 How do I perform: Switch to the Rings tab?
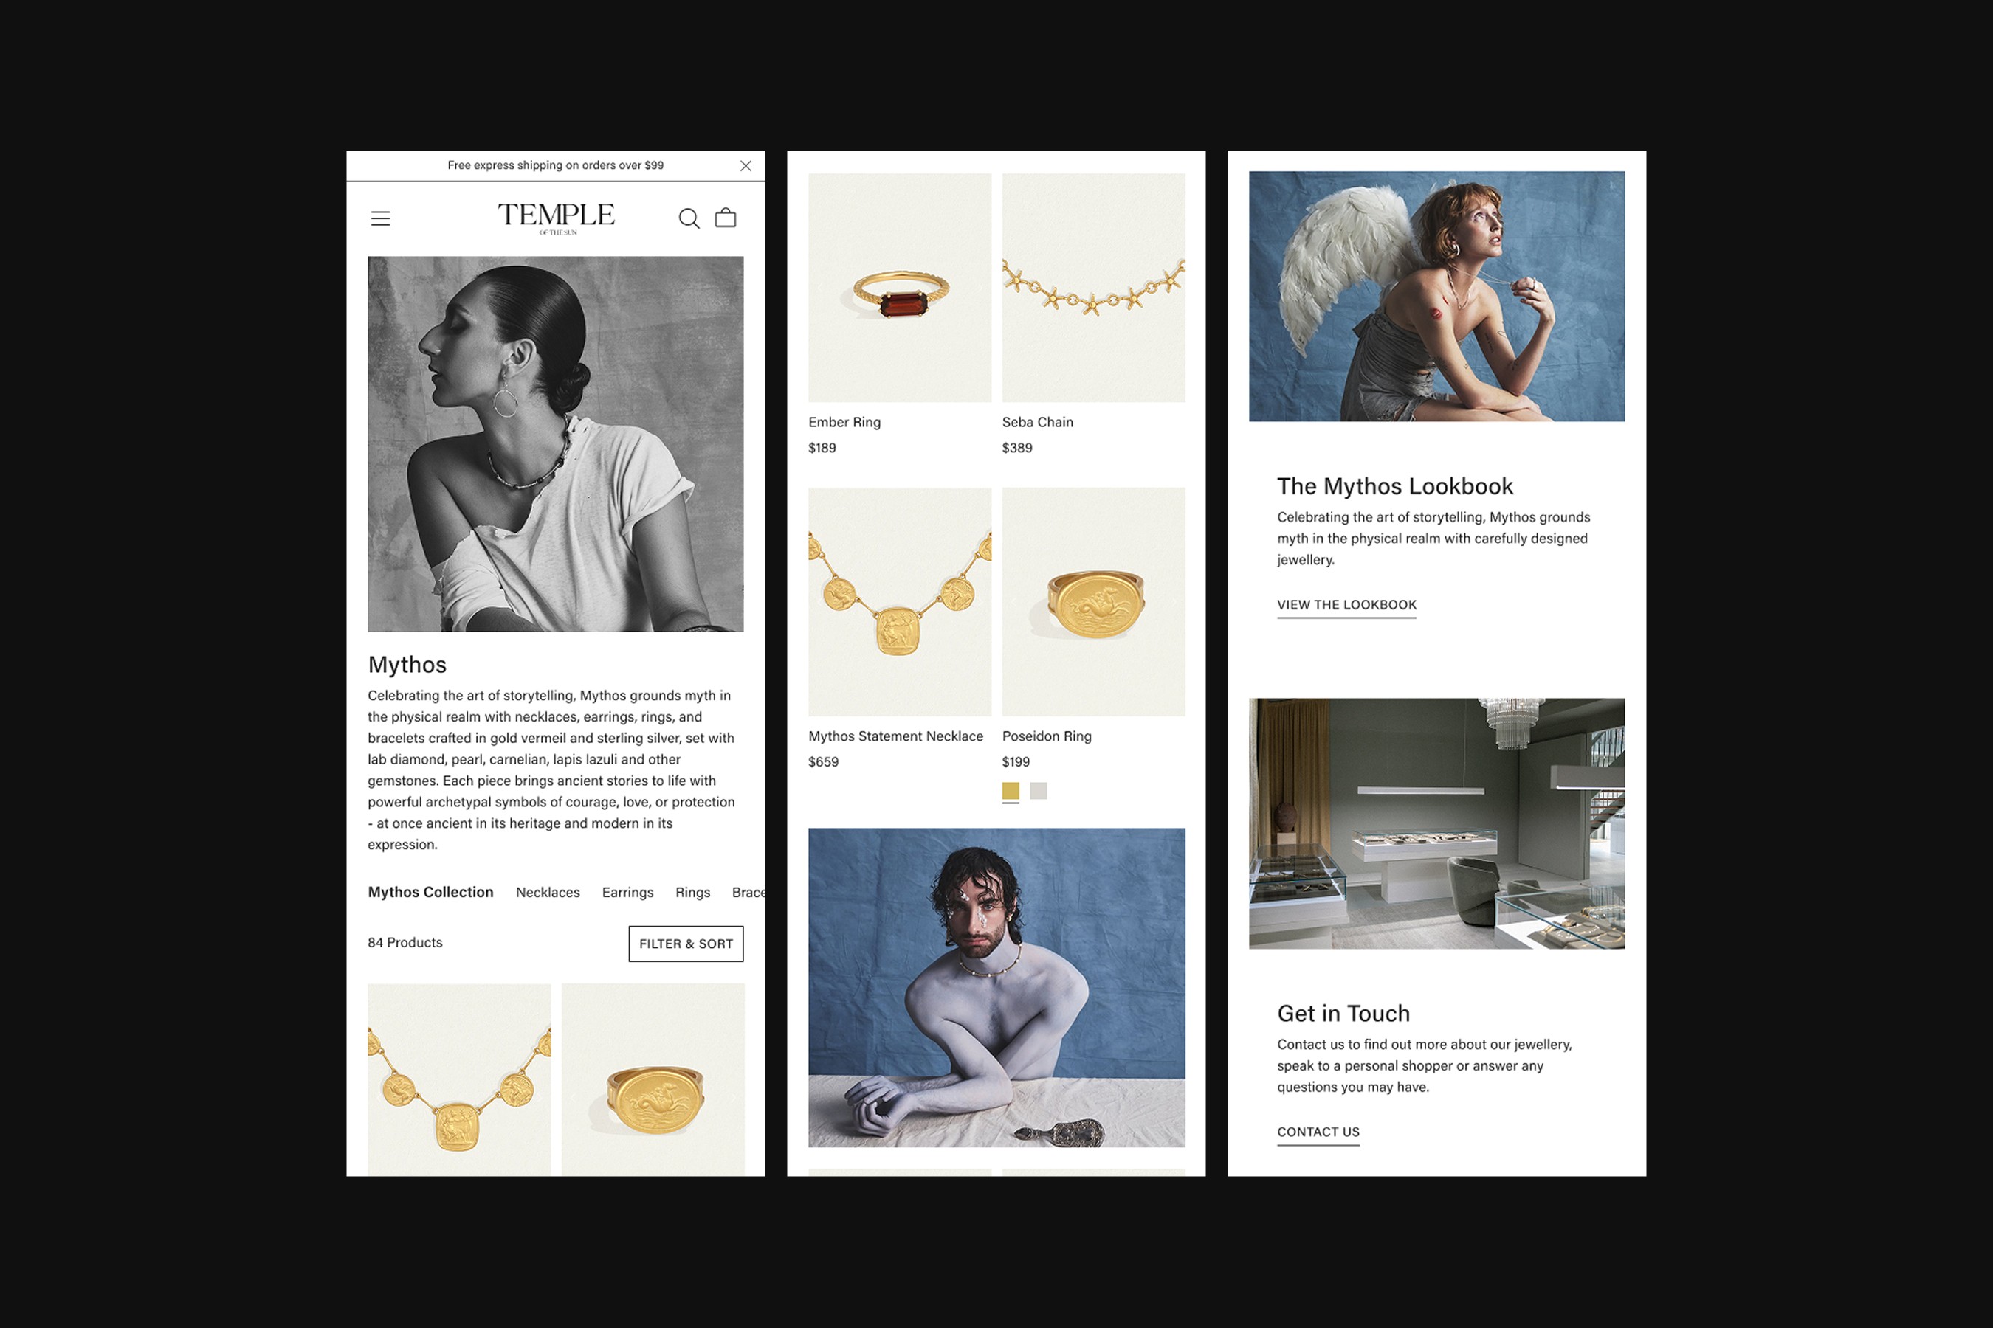692,893
